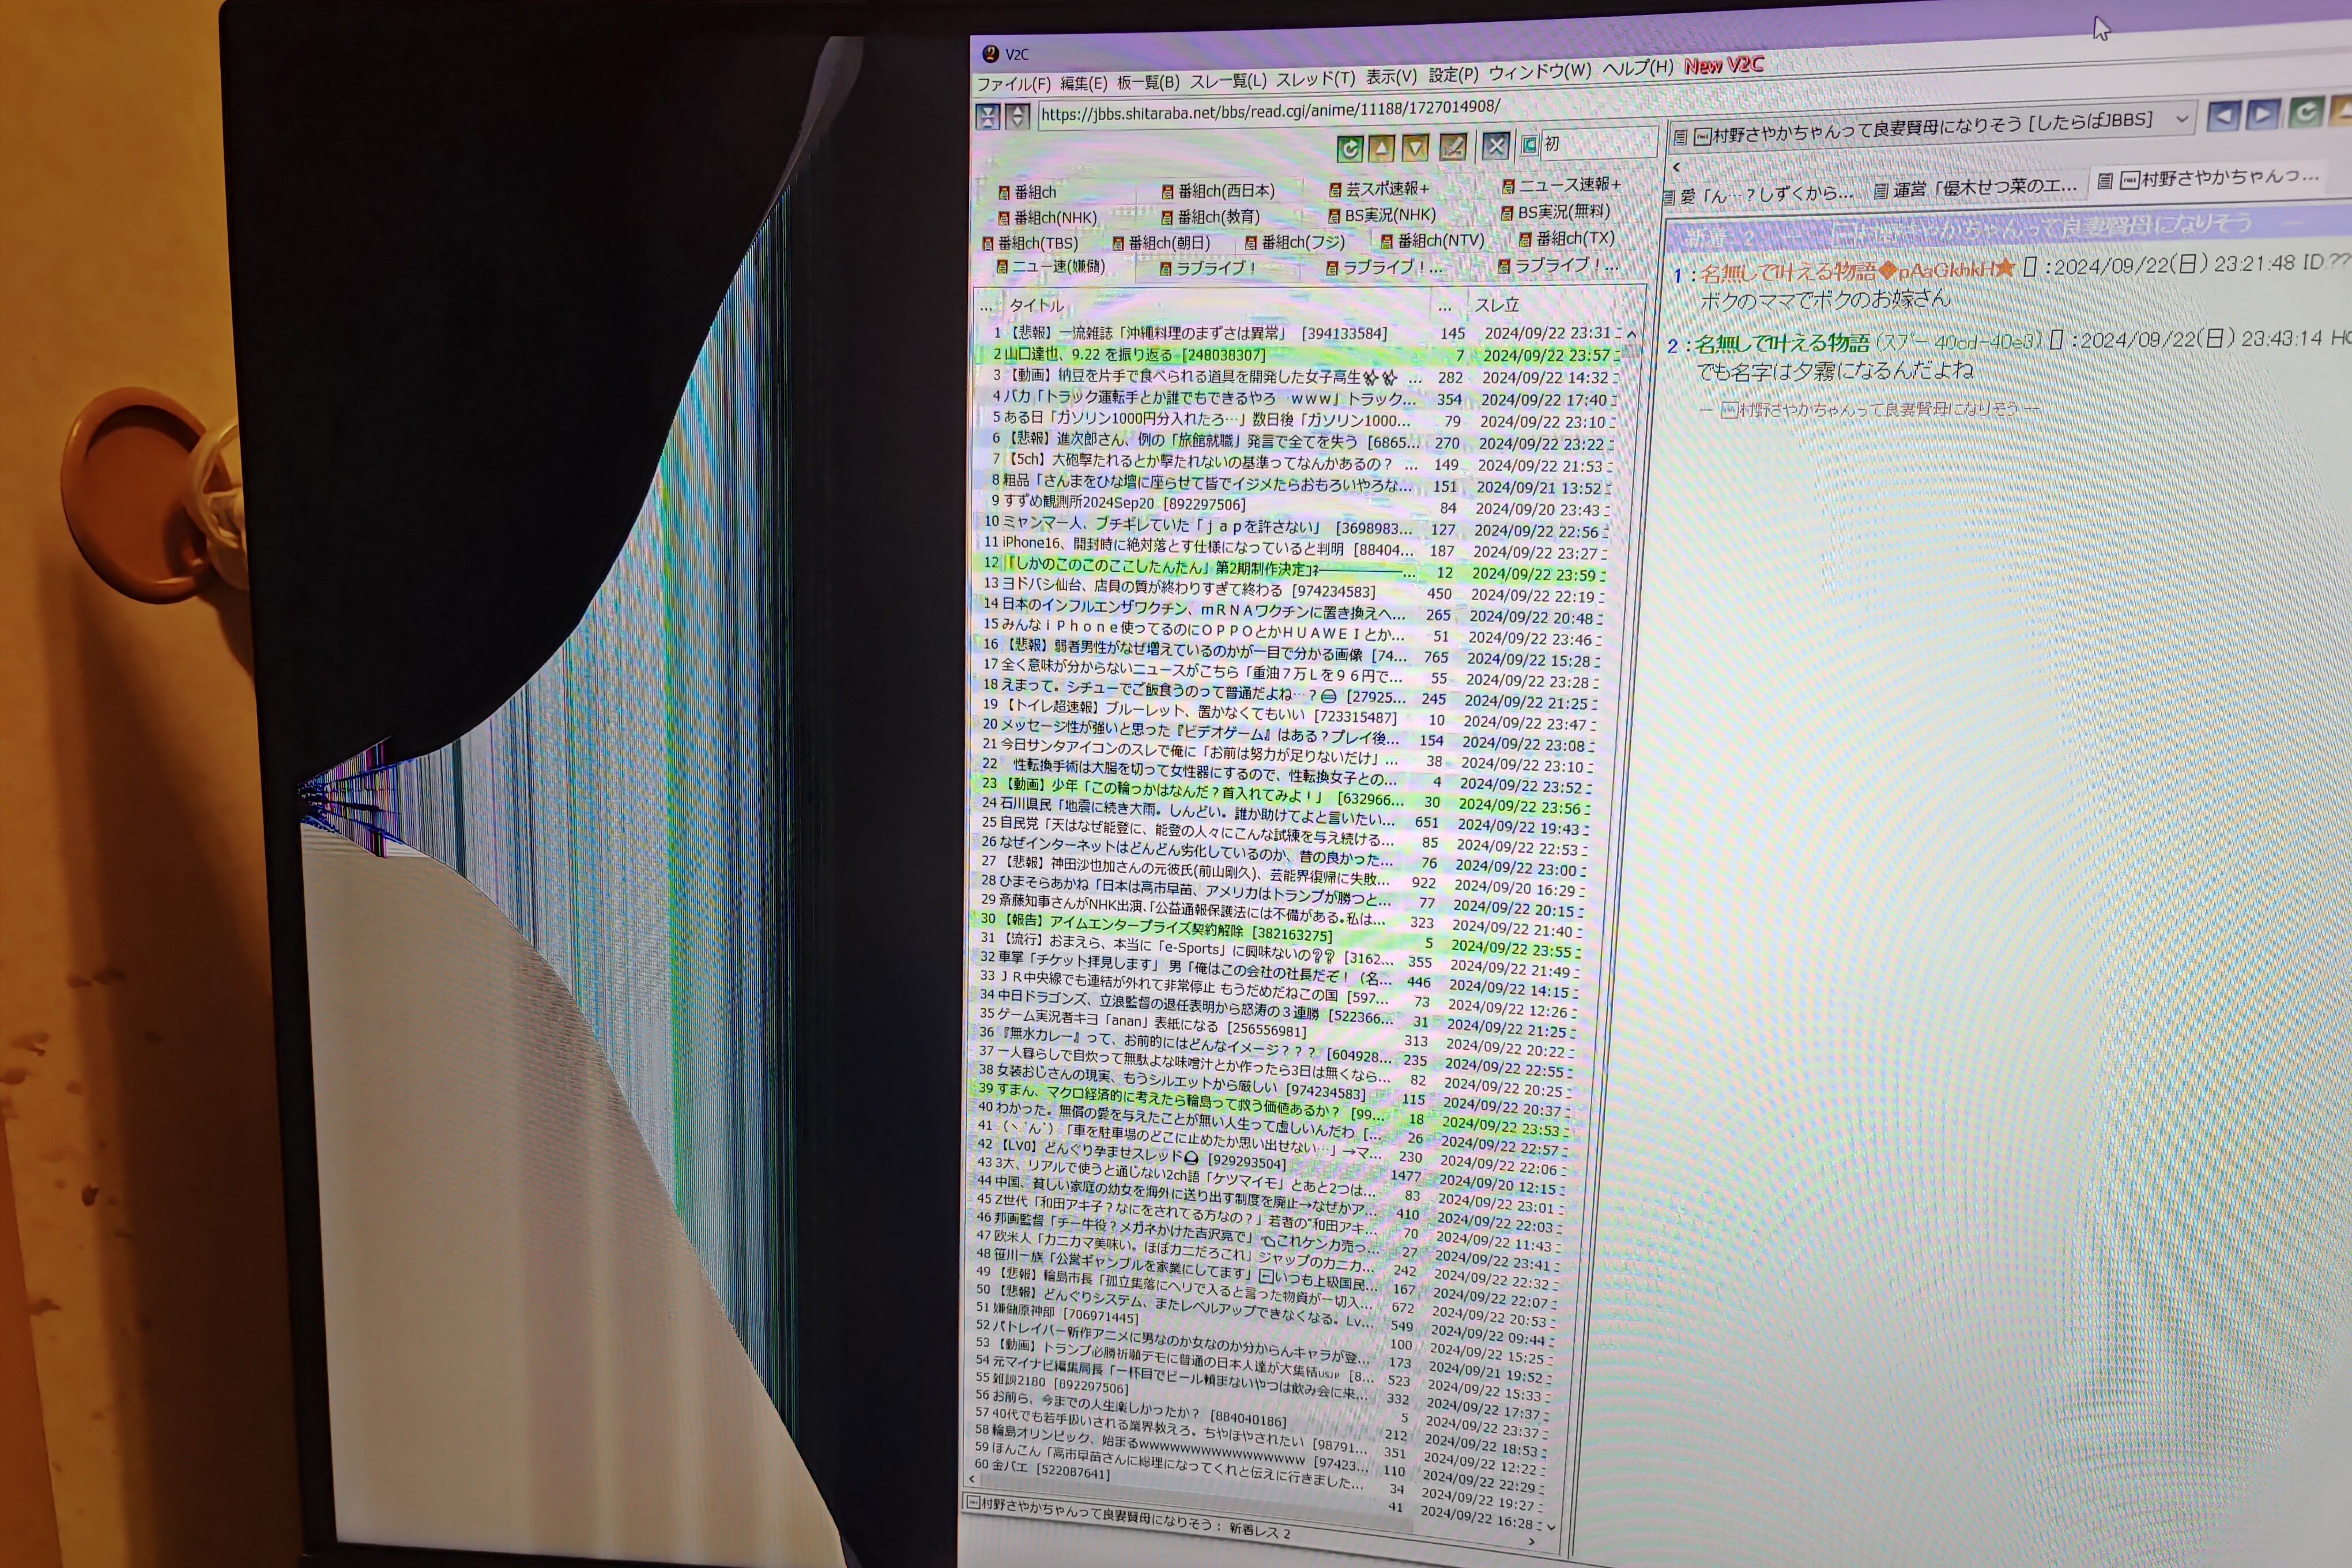2352x1568 pixels.
Task: Click the orange up-arrow toolbar icon
Action: [x=1382, y=149]
